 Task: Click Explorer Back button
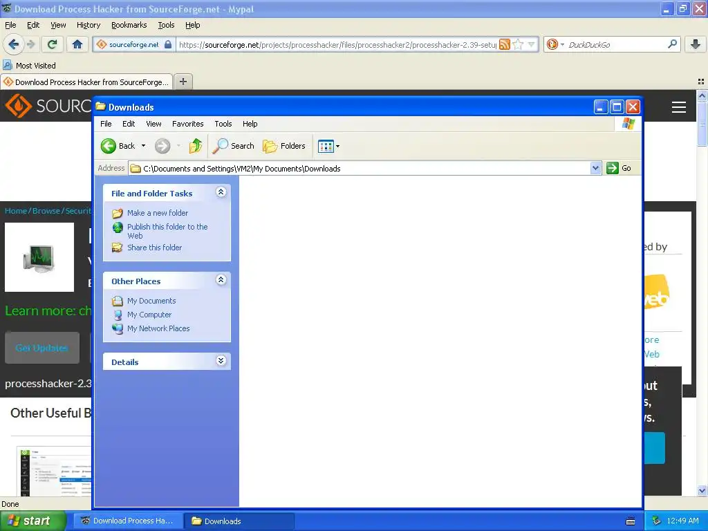(x=118, y=146)
